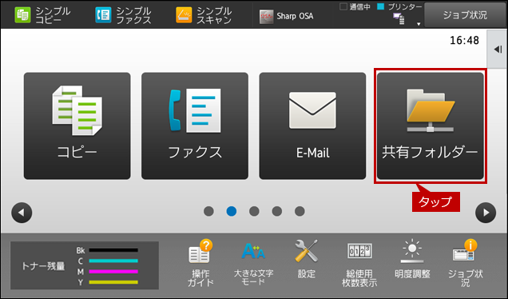This screenshot has width=508, height=299.
Task: Click the yellow Y toner level bar
Action: [x=113, y=282]
